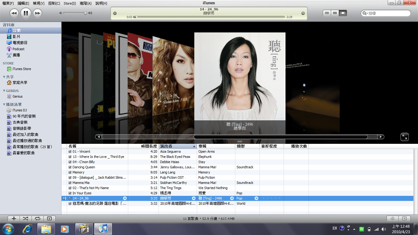Viewport: 418px width, 235px height.
Task: Skip to next track button
Action: (x=37, y=13)
